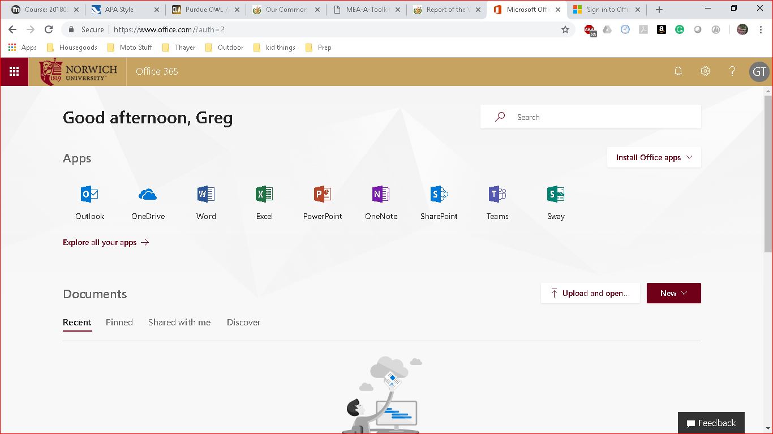The width and height of the screenshot is (773, 434).
Task: Go back in browser history
Action: tap(12, 29)
